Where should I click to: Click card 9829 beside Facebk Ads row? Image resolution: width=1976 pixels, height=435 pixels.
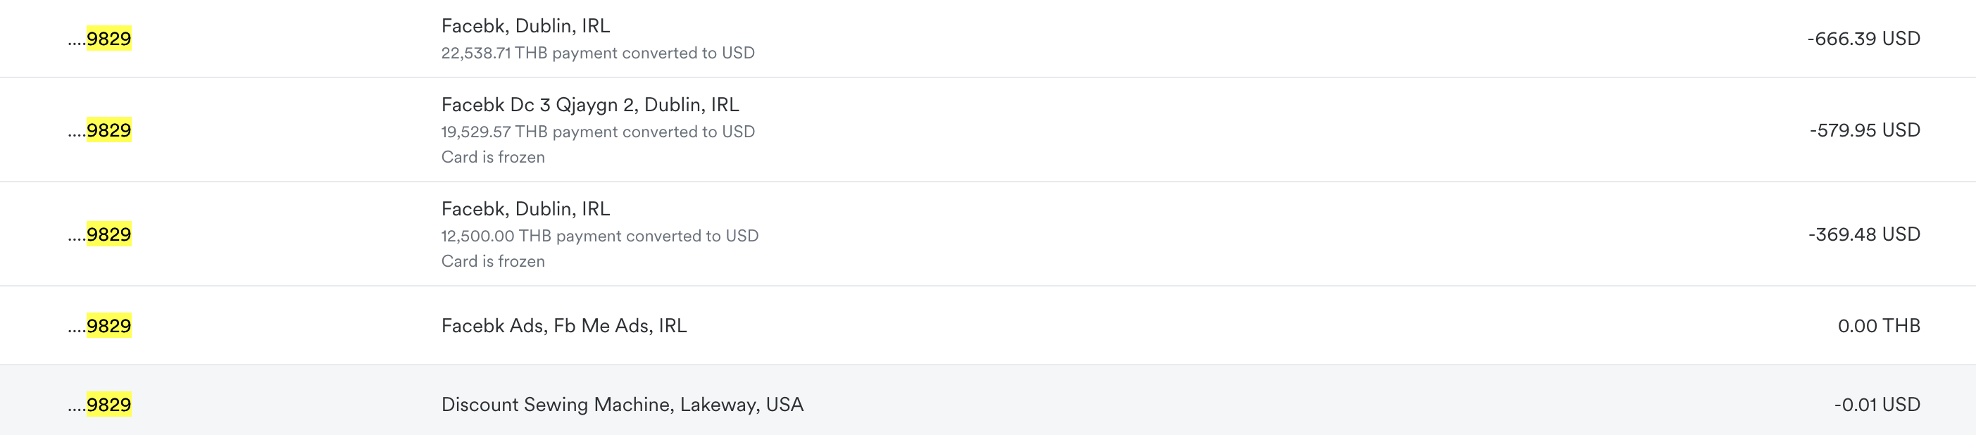pyautogui.click(x=100, y=325)
